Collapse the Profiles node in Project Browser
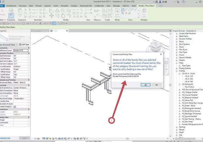The image size is (203, 142). point(176,71)
